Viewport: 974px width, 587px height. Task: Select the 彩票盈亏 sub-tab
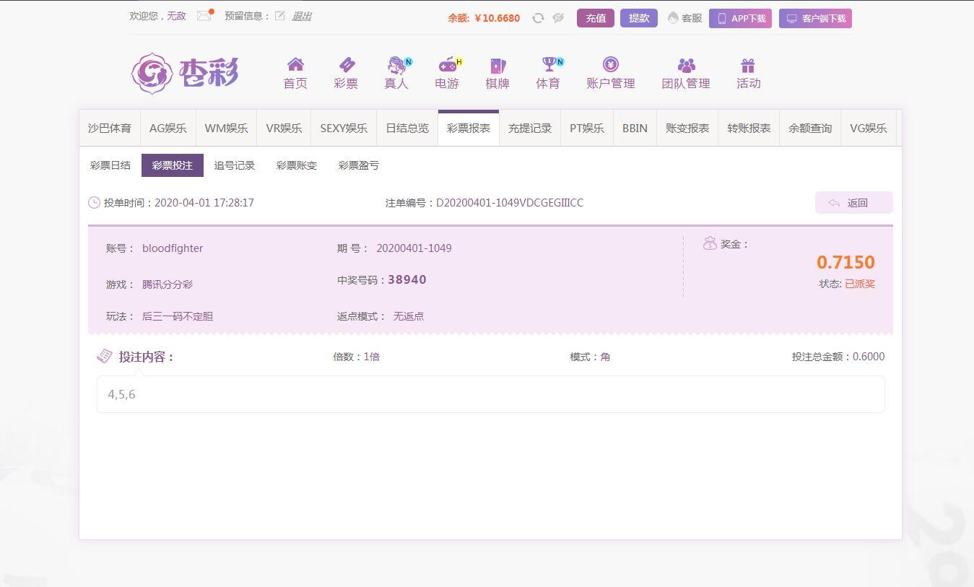point(359,165)
